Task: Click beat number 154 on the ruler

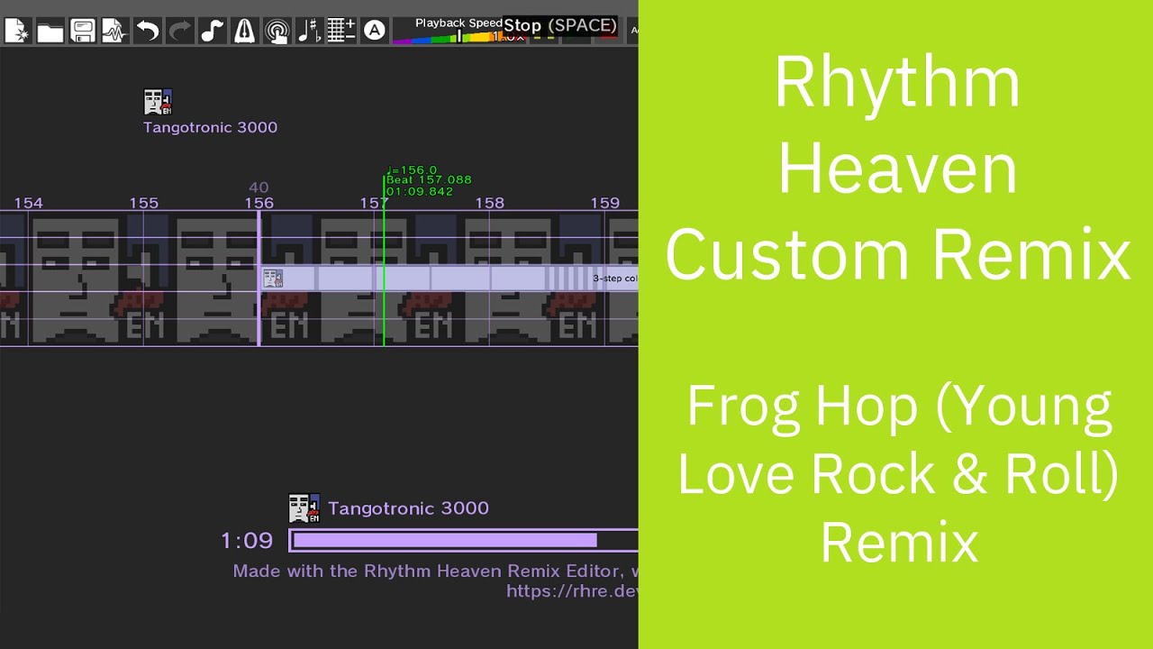Action: click(28, 203)
